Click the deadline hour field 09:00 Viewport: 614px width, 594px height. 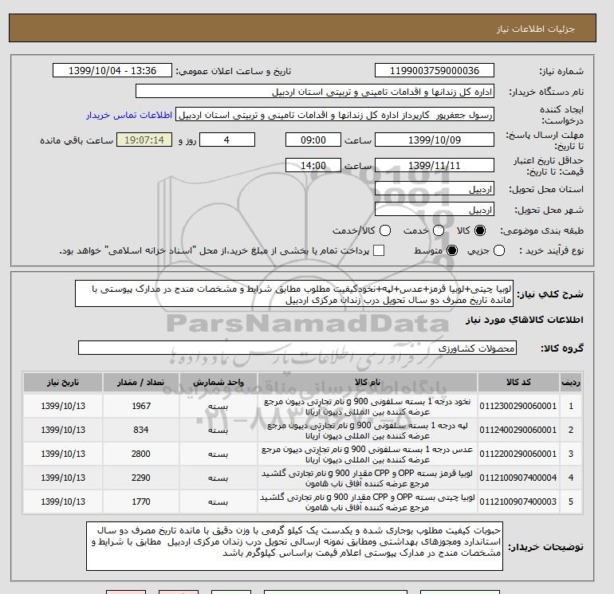pyautogui.click(x=313, y=140)
